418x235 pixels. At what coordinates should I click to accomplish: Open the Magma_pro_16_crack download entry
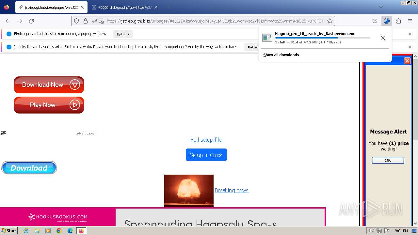click(x=315, y=34)
